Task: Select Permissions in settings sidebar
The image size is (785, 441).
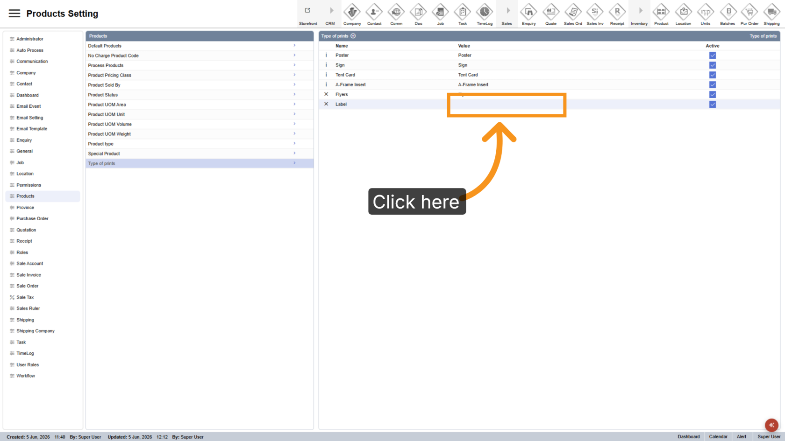Action: [43, 185]
